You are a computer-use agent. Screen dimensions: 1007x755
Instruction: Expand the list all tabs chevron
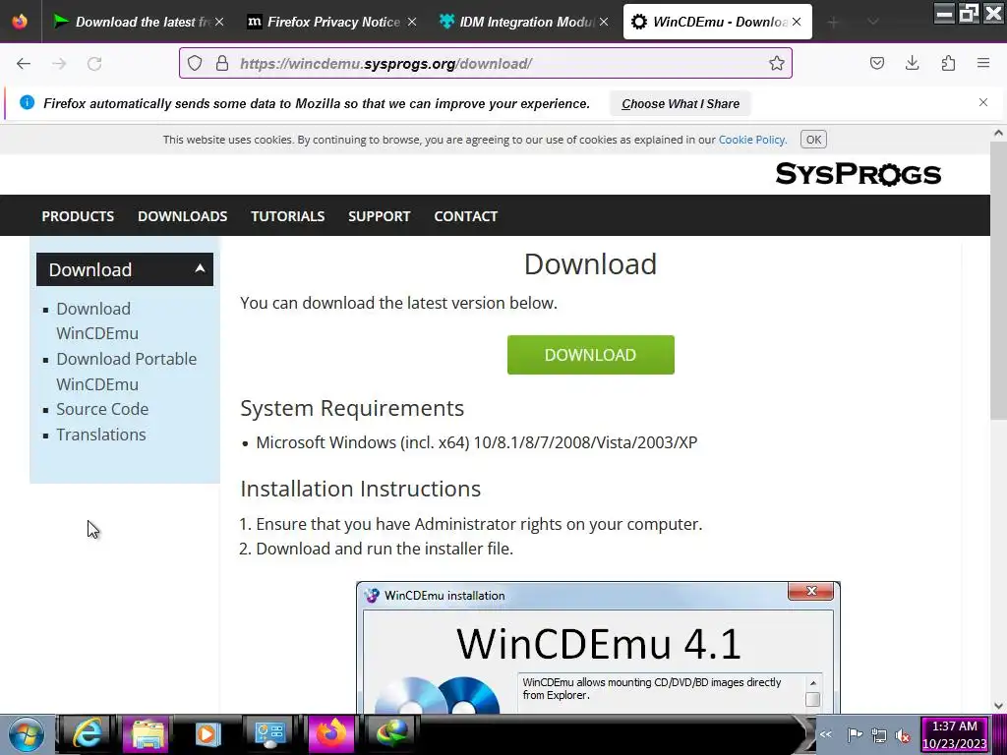click(872, 22)
